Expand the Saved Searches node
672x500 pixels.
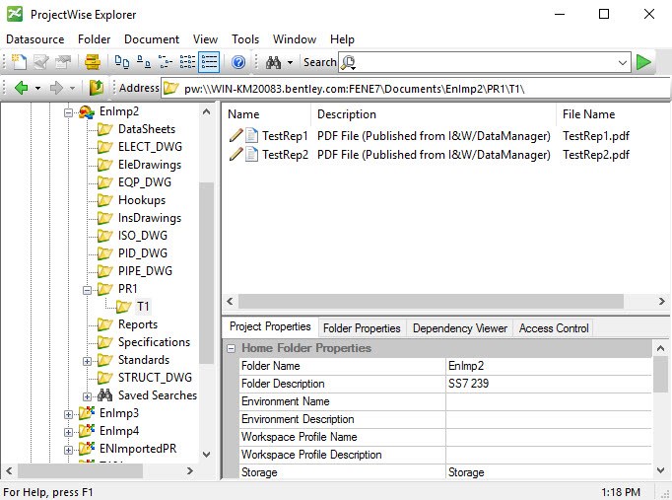pos(87,396)
